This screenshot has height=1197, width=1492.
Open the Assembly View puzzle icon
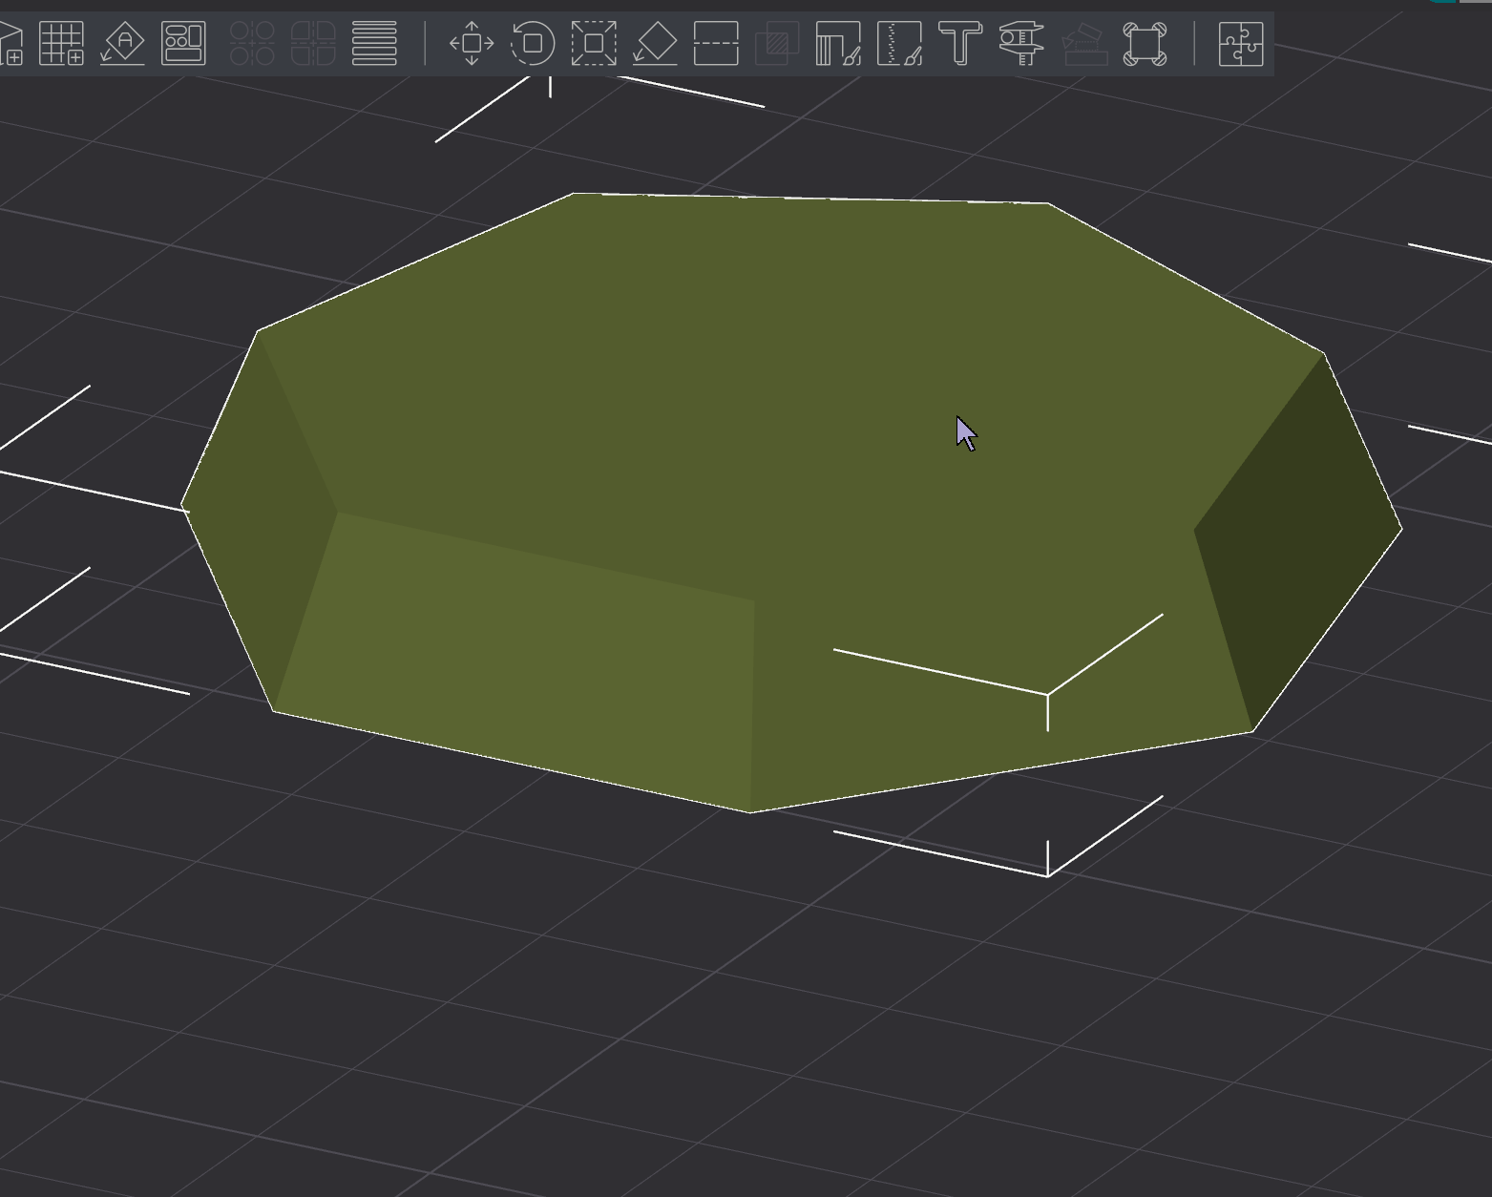1241,44
